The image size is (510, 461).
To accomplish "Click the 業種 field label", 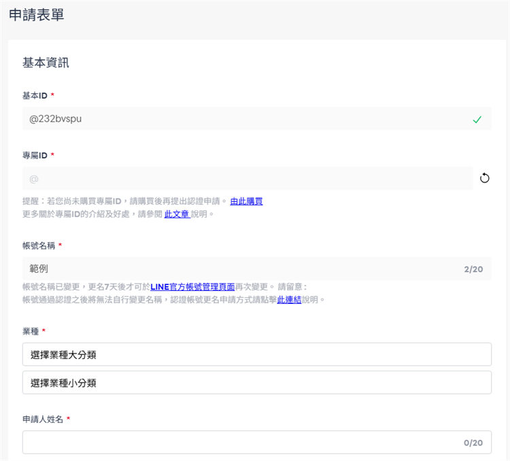I will [x=31, y=331].
